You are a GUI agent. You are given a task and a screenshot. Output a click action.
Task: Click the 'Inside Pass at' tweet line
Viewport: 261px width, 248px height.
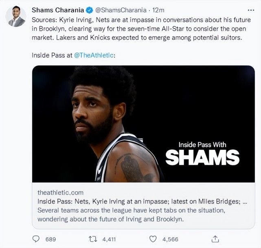pyautogui.click(x=52, y=55)
